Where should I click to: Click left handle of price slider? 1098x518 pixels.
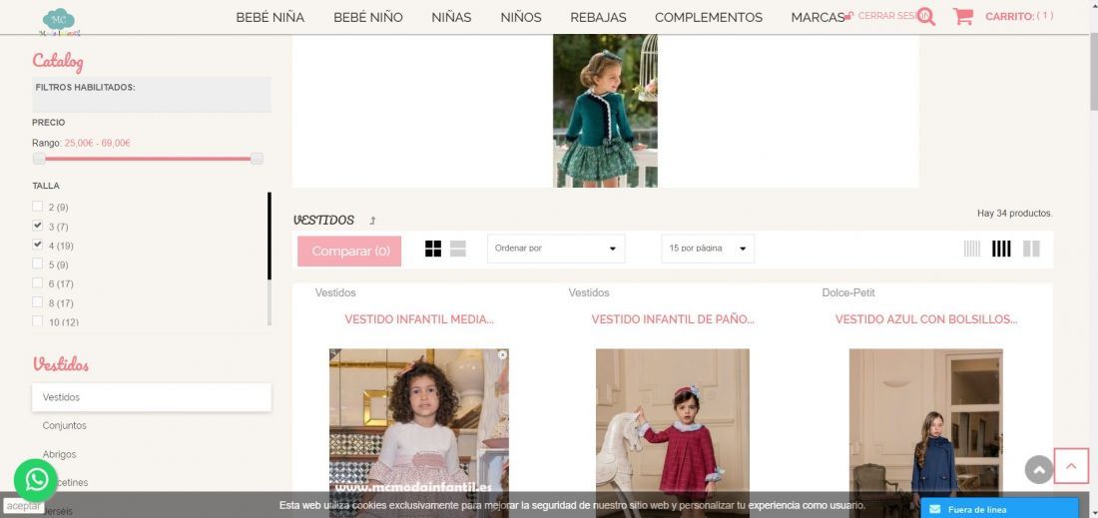39,159
